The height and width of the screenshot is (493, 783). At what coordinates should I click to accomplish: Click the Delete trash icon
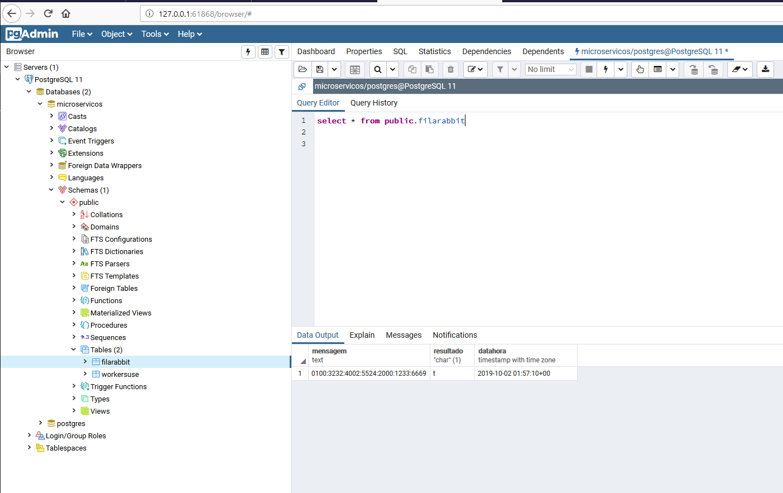point(450,69)
